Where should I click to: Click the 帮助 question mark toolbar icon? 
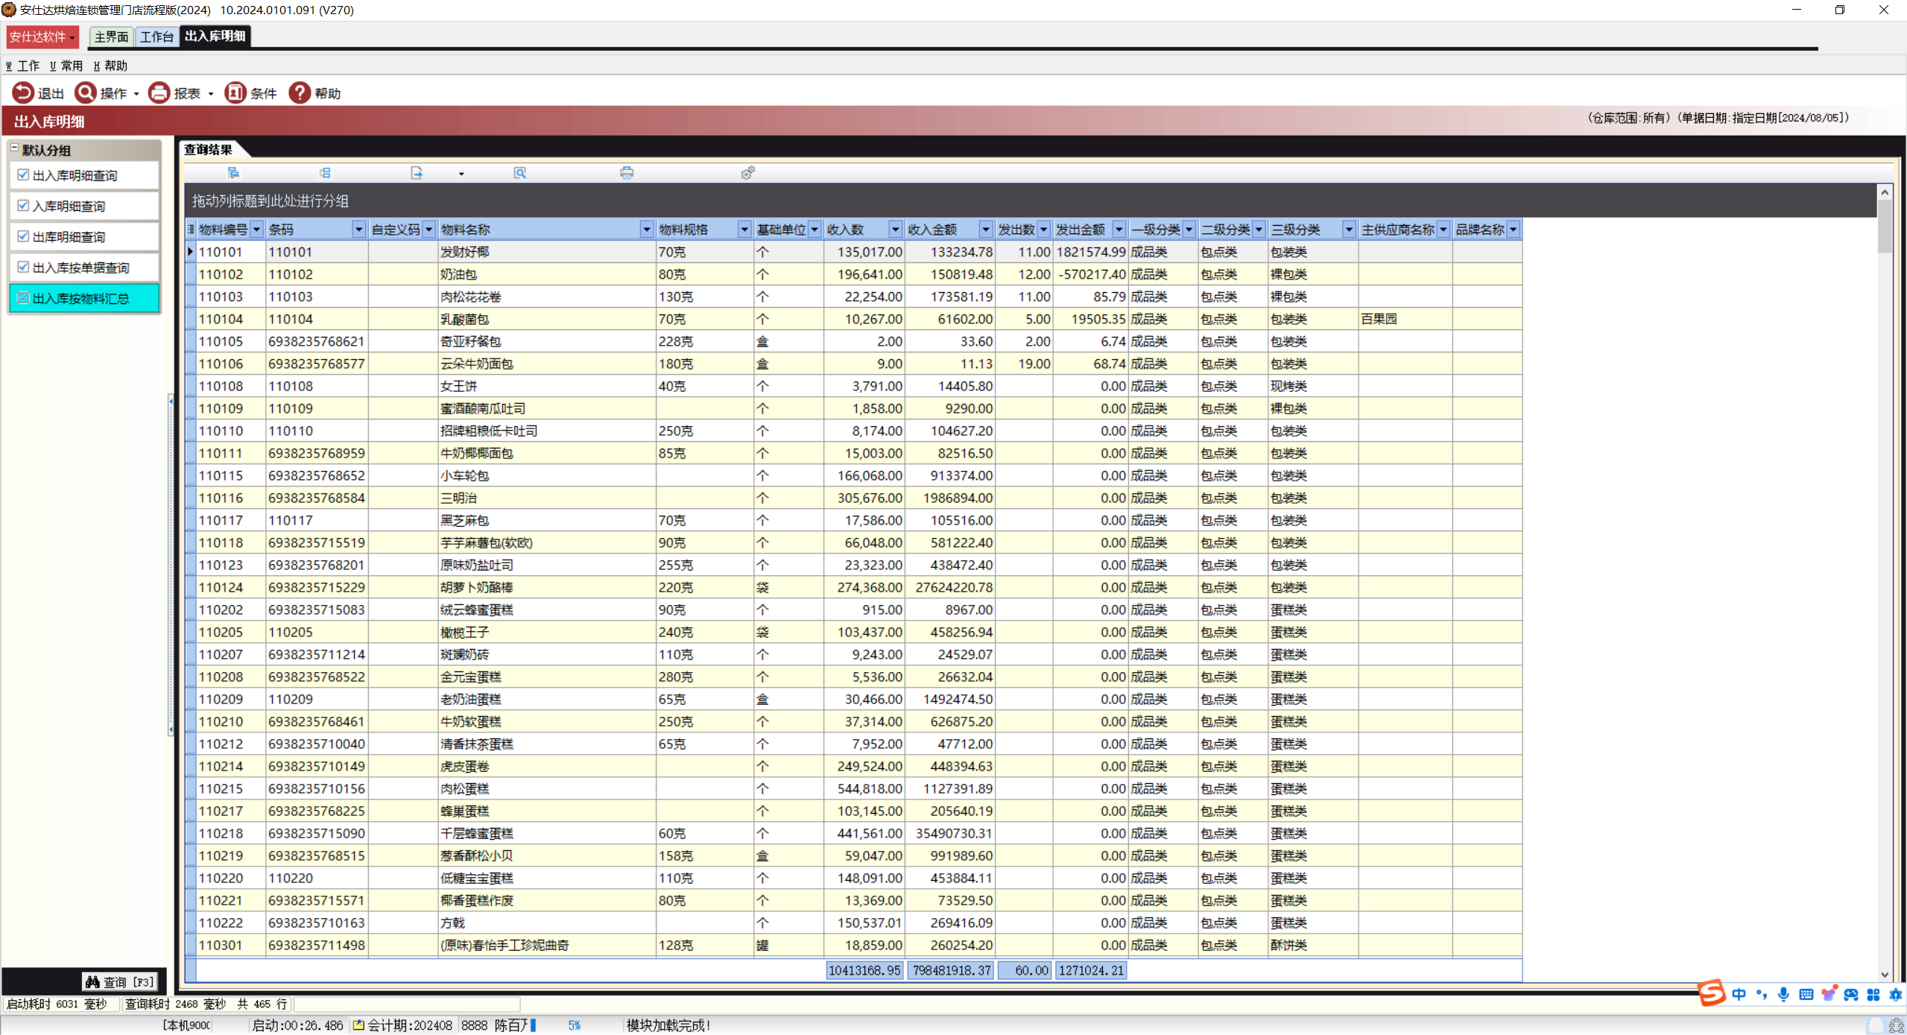pyautogui.click(x=300, y=92)
